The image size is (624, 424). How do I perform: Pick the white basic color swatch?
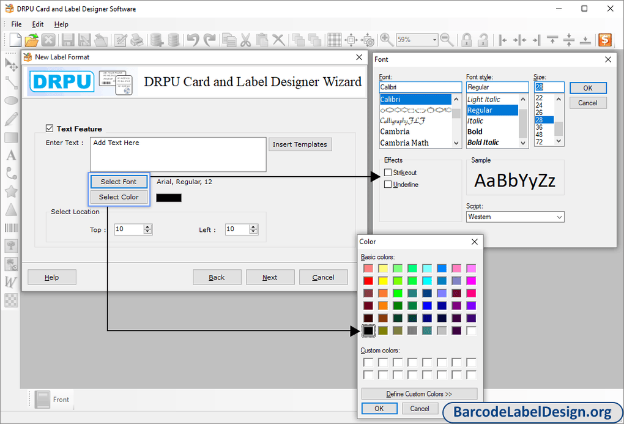(471, 330)
